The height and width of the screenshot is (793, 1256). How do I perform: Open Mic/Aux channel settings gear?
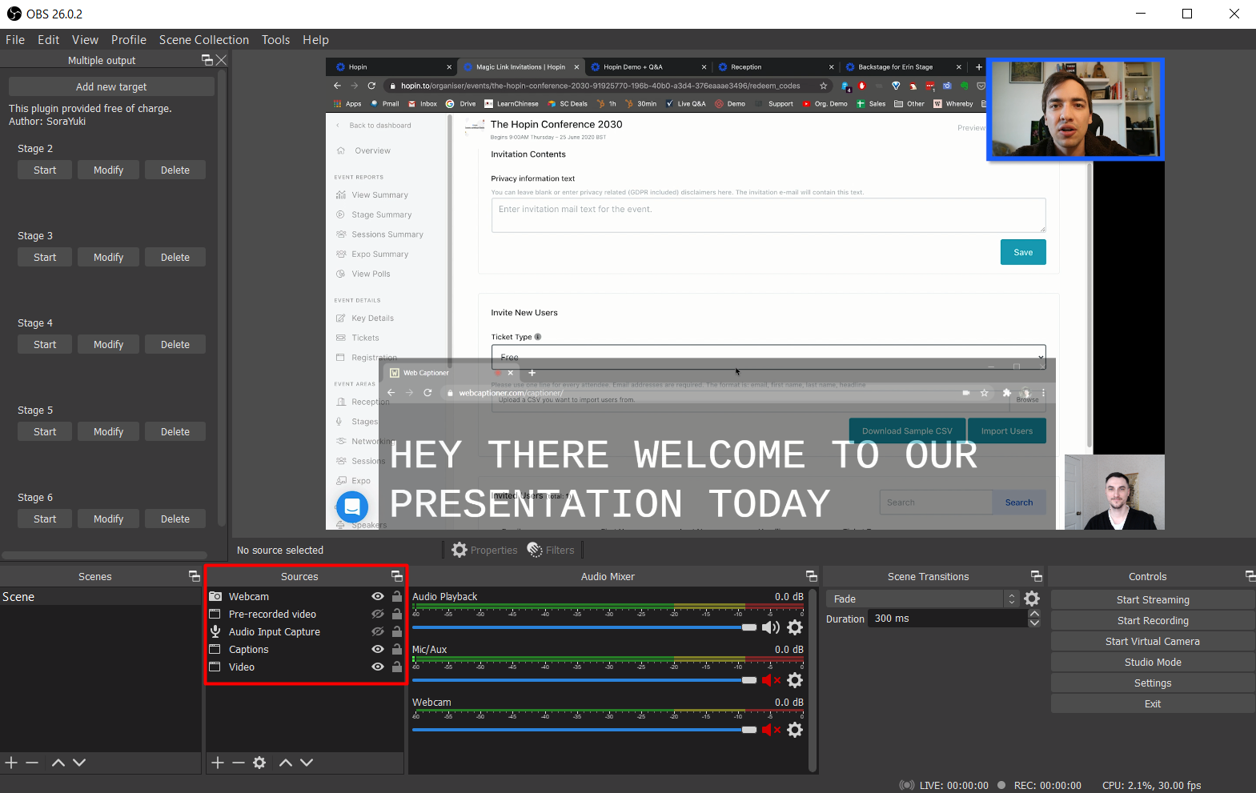[795, 680]
